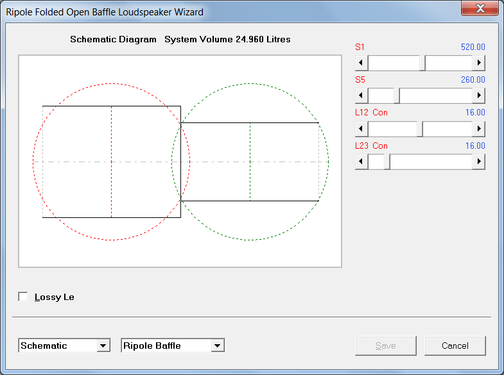This screenshot has height=375, width=504.
Task: Click the S1 value 520.00
Action: coord(473,47)
